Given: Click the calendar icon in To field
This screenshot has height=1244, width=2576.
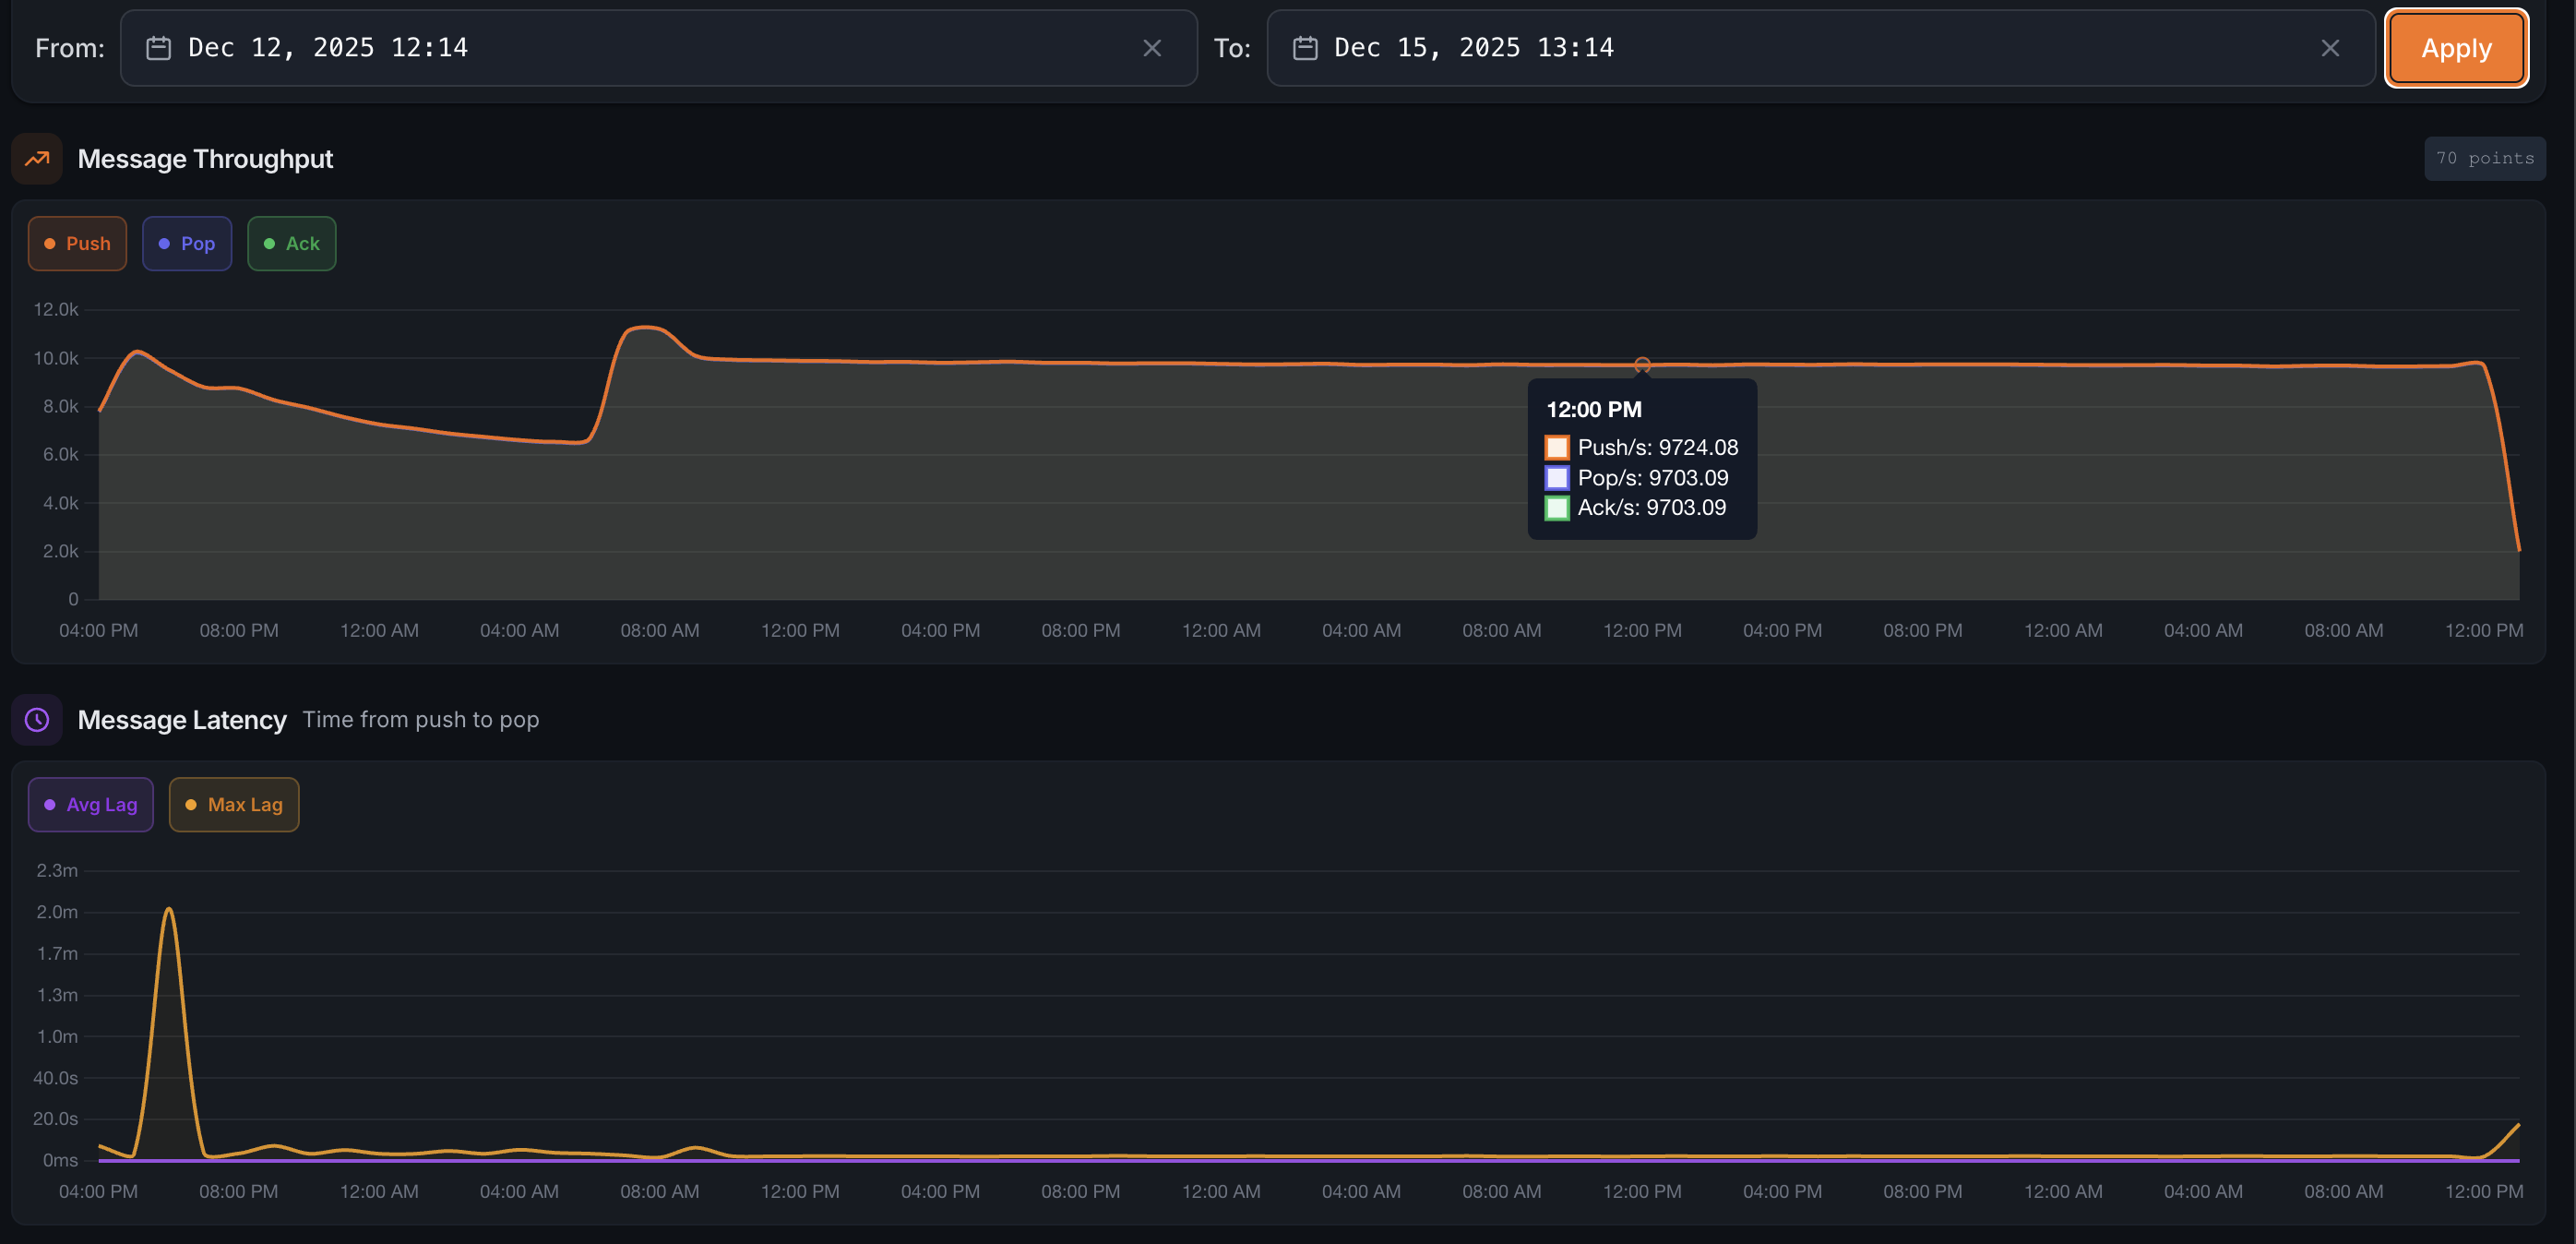Looking at the screenshot, I should point(1304,48).
